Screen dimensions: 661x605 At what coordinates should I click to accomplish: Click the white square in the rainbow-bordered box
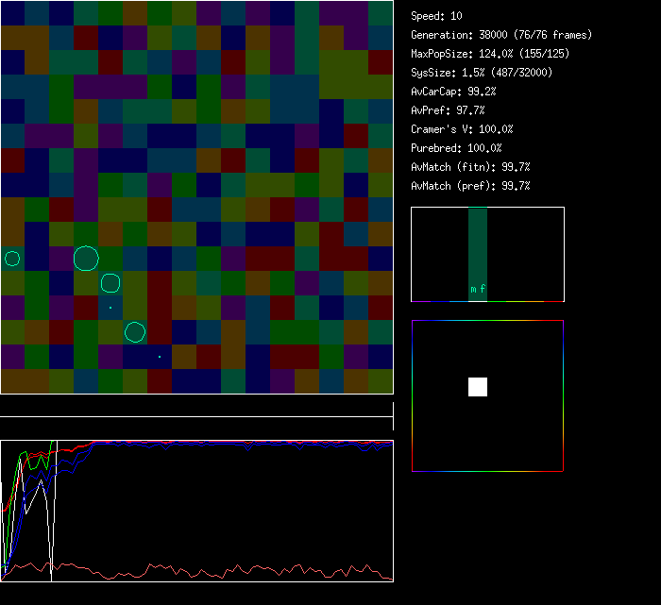coord(478,387)
